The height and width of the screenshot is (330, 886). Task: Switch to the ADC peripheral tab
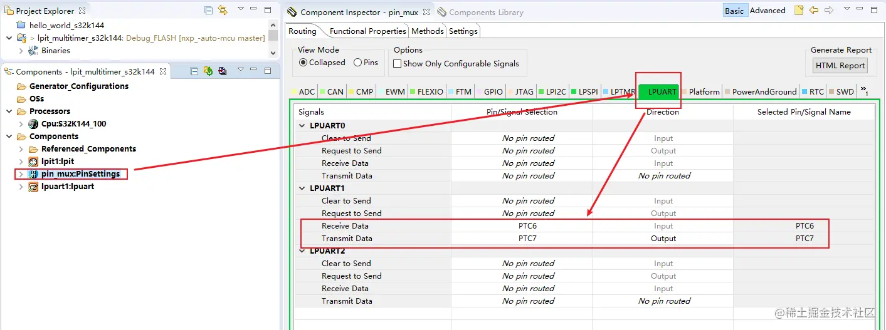coord(303,92)
